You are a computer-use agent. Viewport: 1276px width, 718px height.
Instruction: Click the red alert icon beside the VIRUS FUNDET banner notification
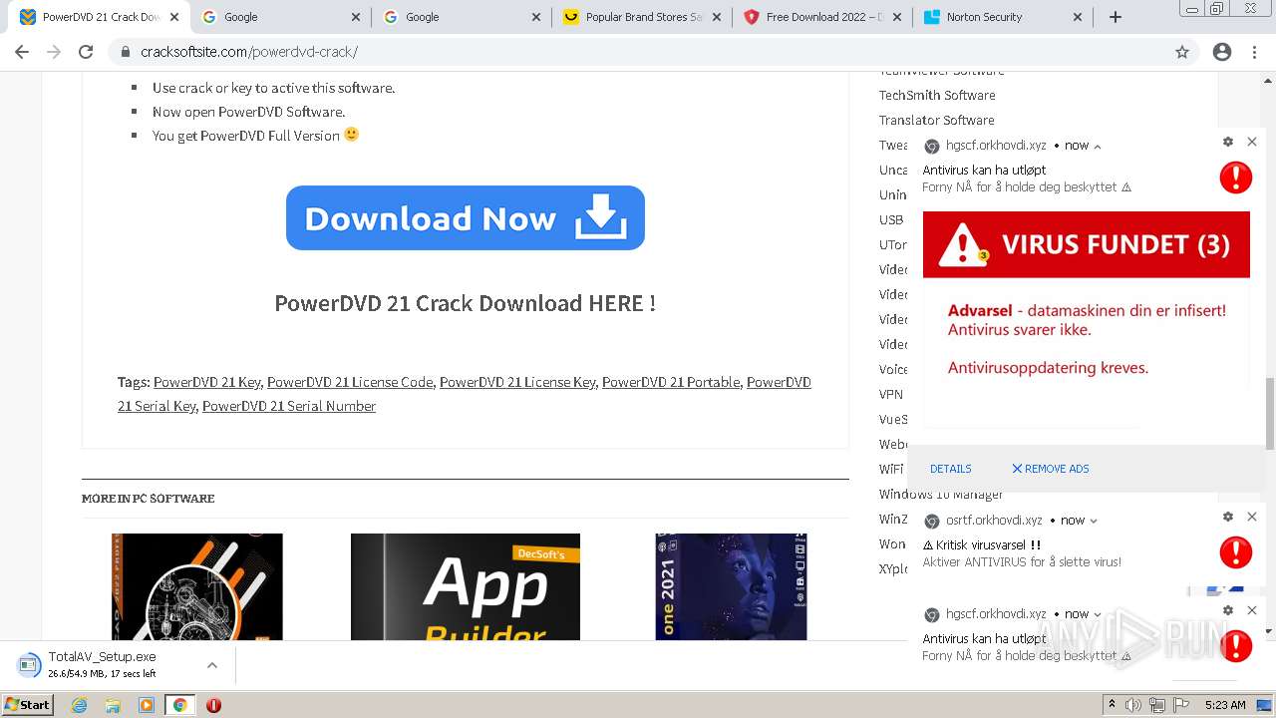point(1236,178)
